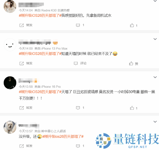Expand options chevron on the 13:58 post
The width and height of the screenshot is (159, 150).
point(155,77)
